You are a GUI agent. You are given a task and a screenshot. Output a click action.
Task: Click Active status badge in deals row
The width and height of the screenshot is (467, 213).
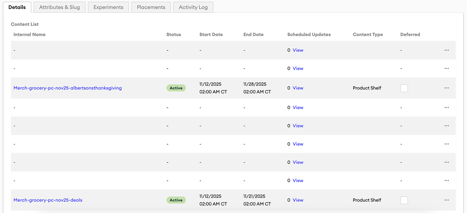(176, 200)
